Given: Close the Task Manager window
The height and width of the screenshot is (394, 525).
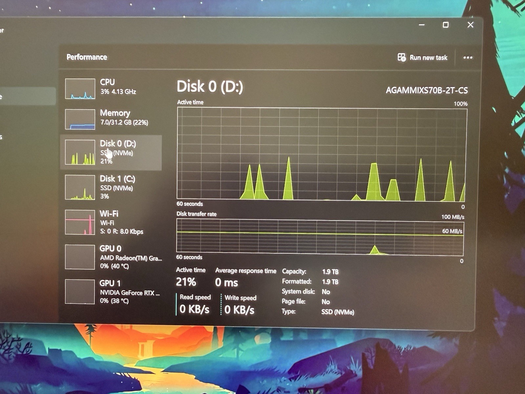Looking at the screenshot, I should tap(471, 25).
